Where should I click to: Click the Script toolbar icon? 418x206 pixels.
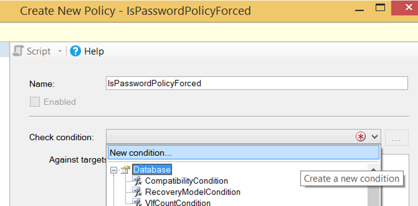click(x=18, y=51)
